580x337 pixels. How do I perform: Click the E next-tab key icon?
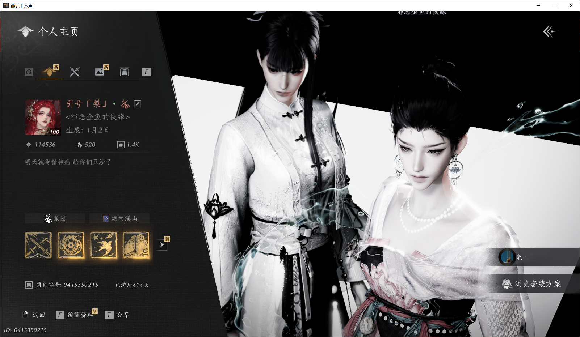146,72
